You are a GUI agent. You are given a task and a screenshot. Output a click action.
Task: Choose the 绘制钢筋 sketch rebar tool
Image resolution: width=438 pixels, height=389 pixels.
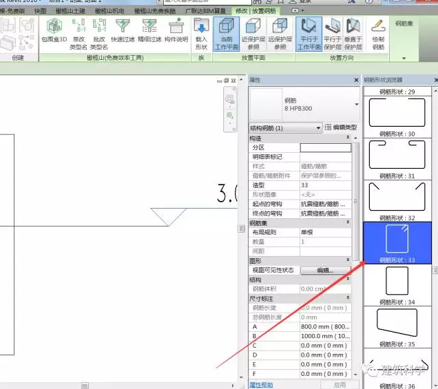[378, 34]
